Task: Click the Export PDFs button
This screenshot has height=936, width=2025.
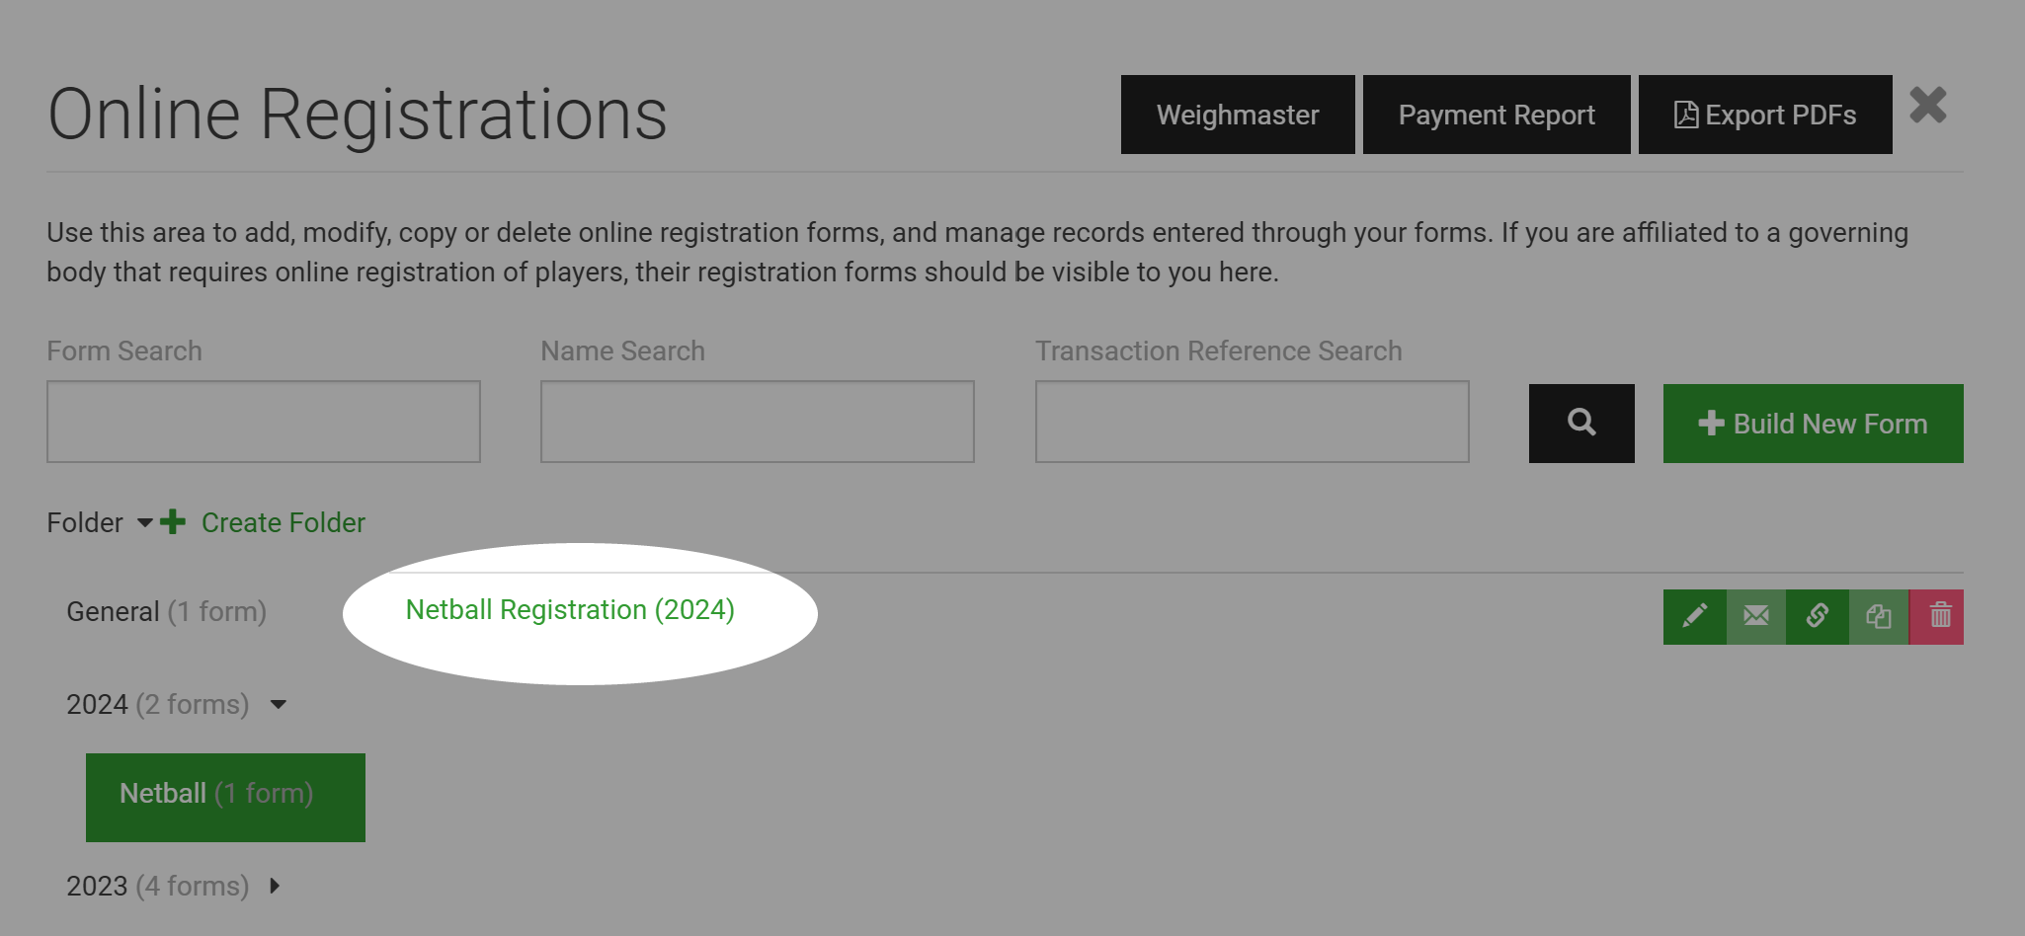Action: (1765, 115)
